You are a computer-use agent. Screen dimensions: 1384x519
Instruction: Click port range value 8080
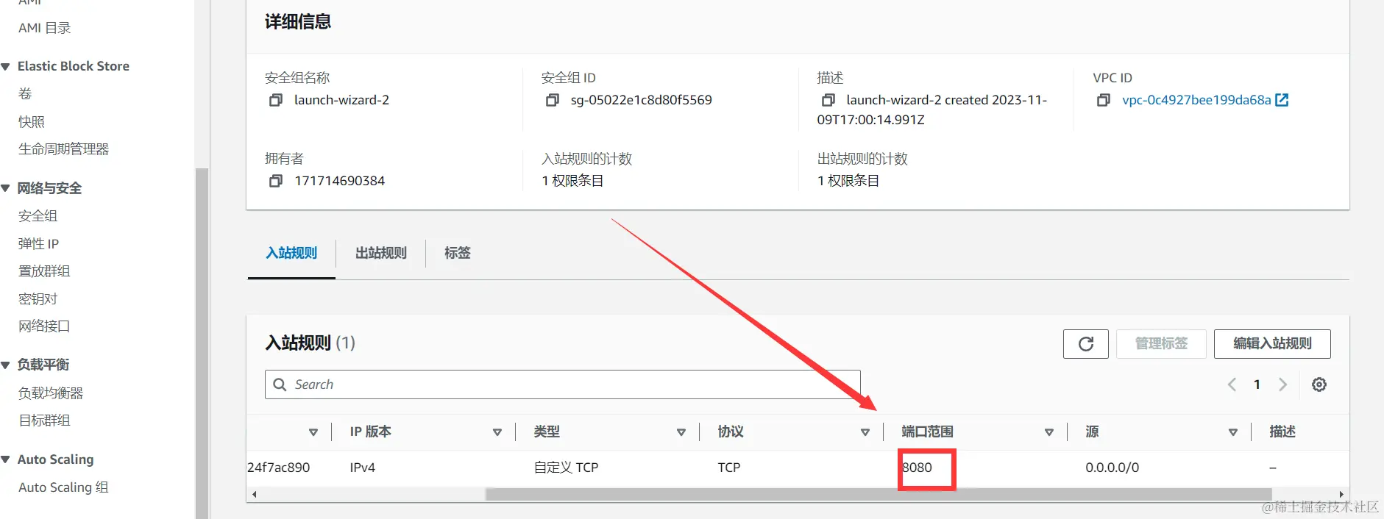pos(918,468)
